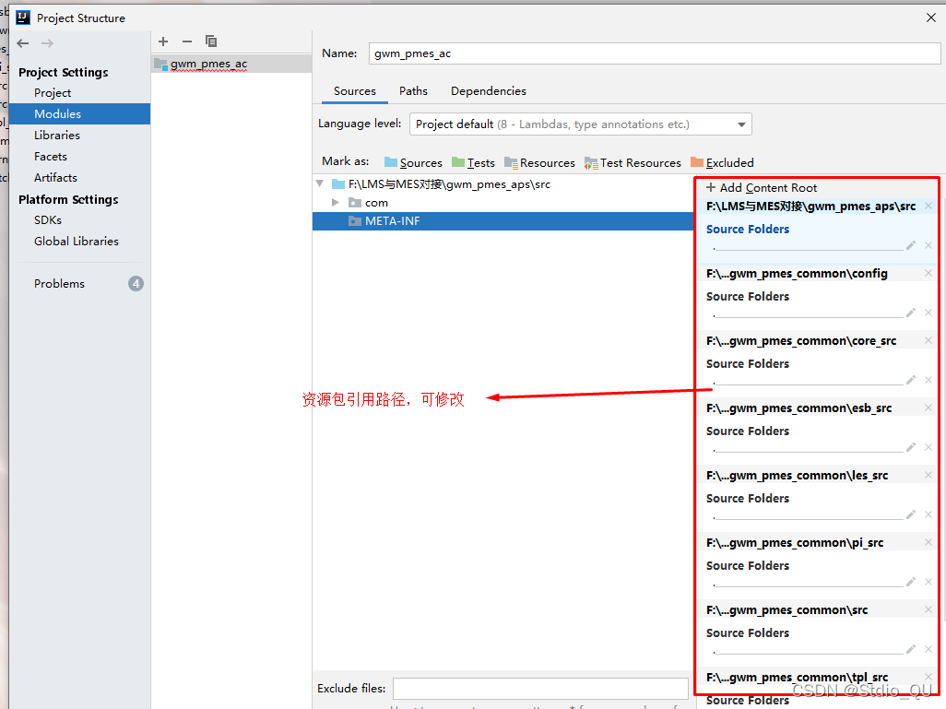Mark folder as Test Resources

633,162
